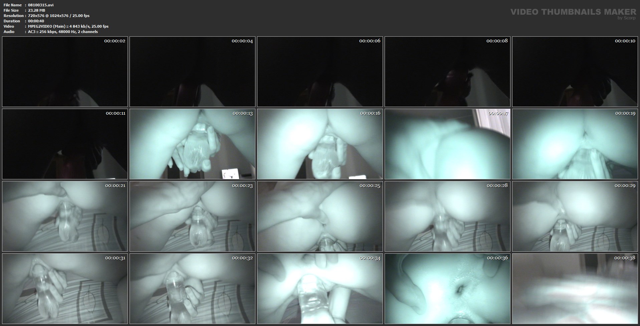Viewport: 640px width, 326px height.
Task: Select the dark frame at 00:00:11
Action: [x=65, y=144]
